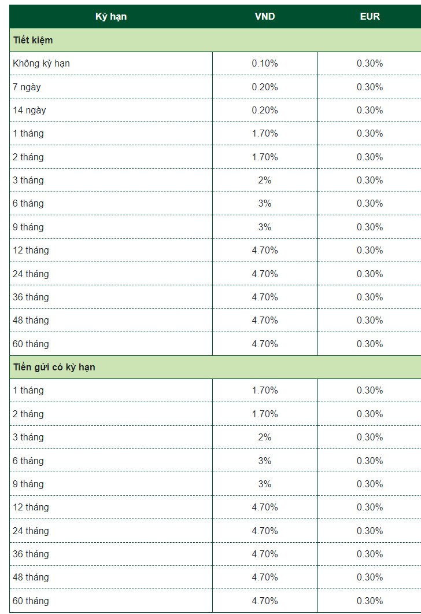The image size is (421, 614).
Task: Select the "7 ngày" term label
Action: (27, 87)
